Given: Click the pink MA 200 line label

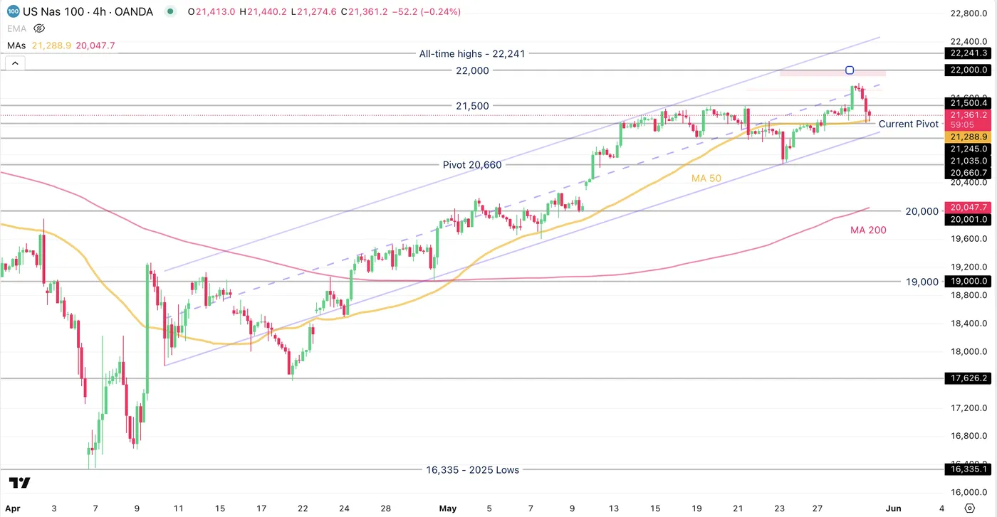Looking at the screenshot, I should (x=868, y=230).
